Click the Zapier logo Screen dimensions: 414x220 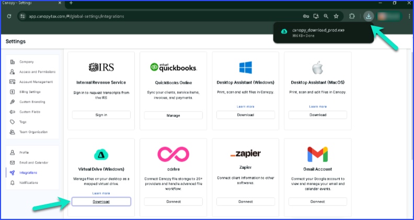pyautogui.click(x=246, y=154)
